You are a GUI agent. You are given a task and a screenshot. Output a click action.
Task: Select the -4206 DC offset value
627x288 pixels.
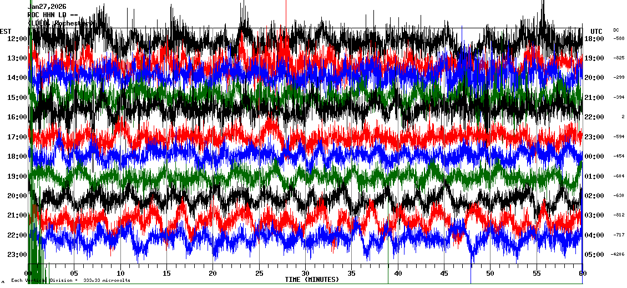tap(618, 255)
